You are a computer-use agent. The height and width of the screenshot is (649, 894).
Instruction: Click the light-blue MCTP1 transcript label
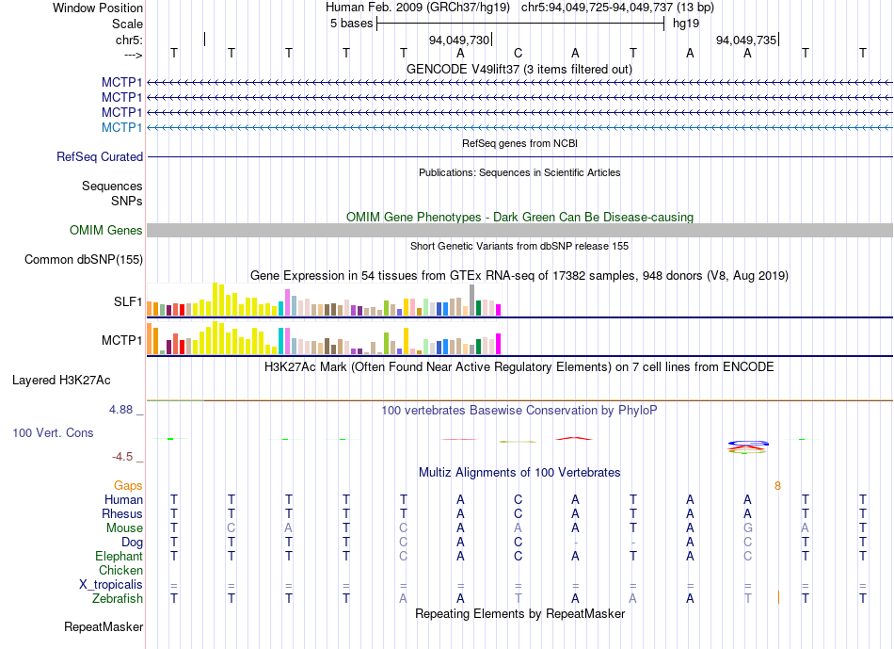[x=121, y=127]
